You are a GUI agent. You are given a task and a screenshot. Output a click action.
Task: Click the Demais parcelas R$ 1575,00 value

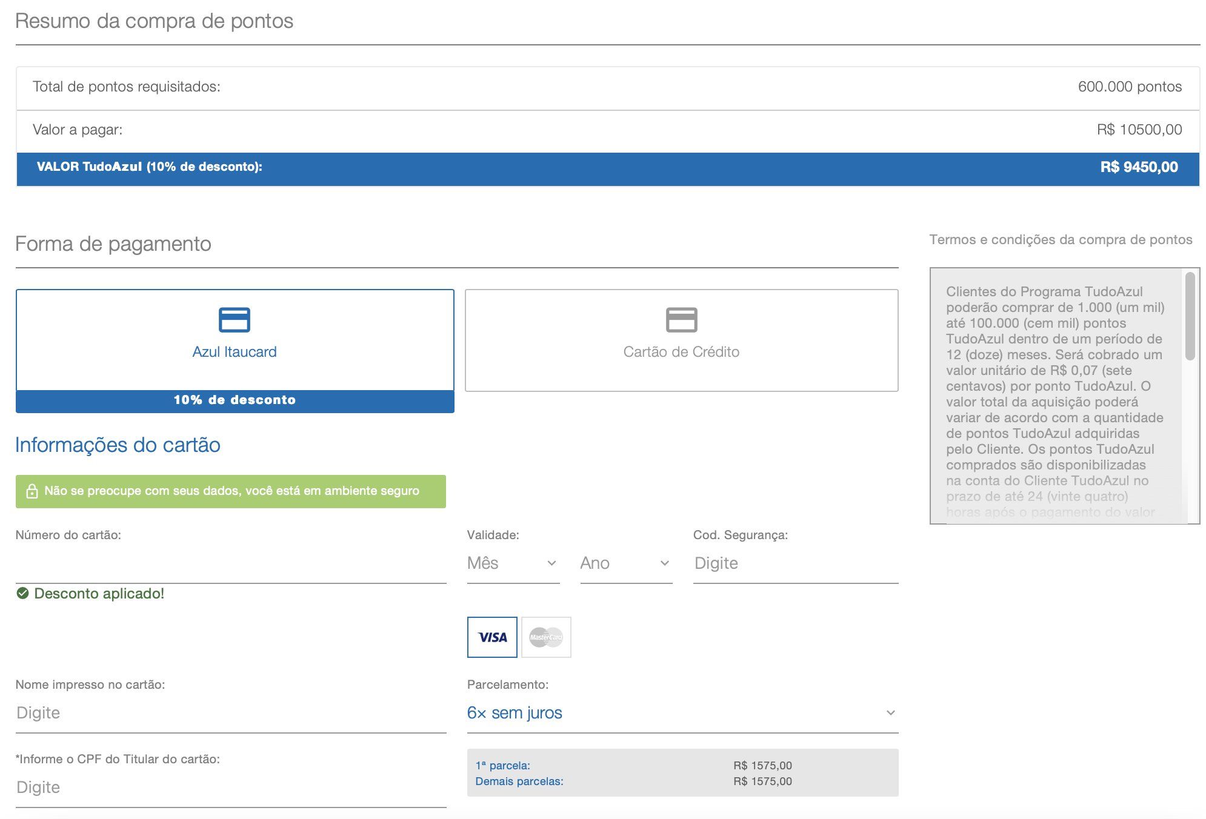pos(762,781)
